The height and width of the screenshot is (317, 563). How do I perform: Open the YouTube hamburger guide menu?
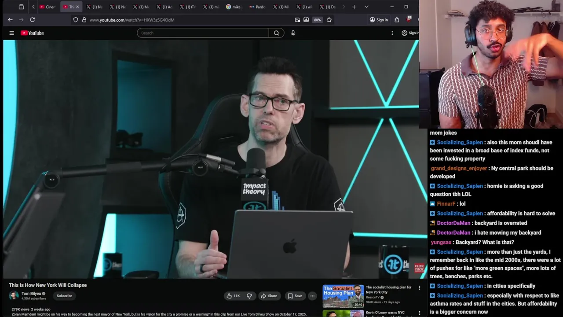click(12, 33)
